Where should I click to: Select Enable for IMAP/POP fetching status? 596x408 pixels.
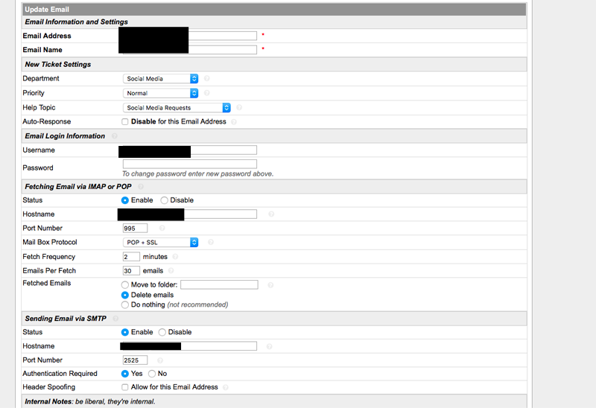(124, 200)
